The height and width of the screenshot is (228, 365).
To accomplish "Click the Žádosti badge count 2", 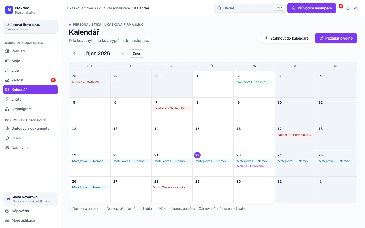I will pyautogui.click(x=53, y=80).
